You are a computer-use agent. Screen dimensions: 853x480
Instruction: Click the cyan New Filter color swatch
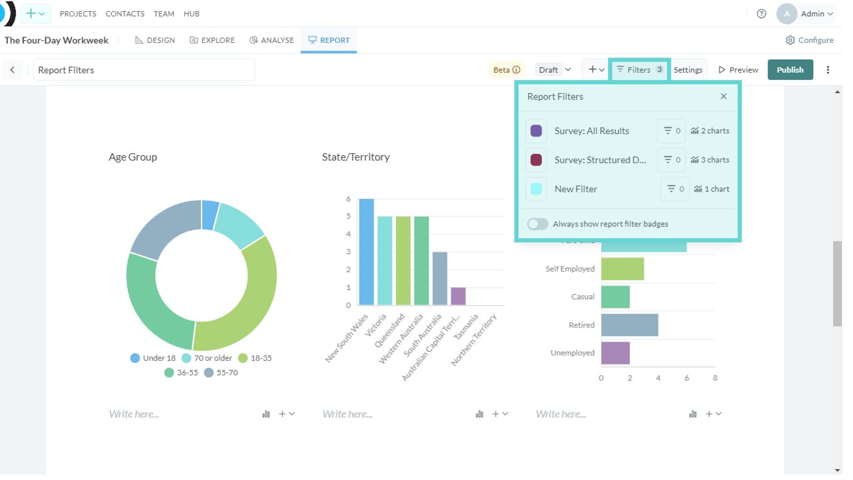[x=537, y=189]
